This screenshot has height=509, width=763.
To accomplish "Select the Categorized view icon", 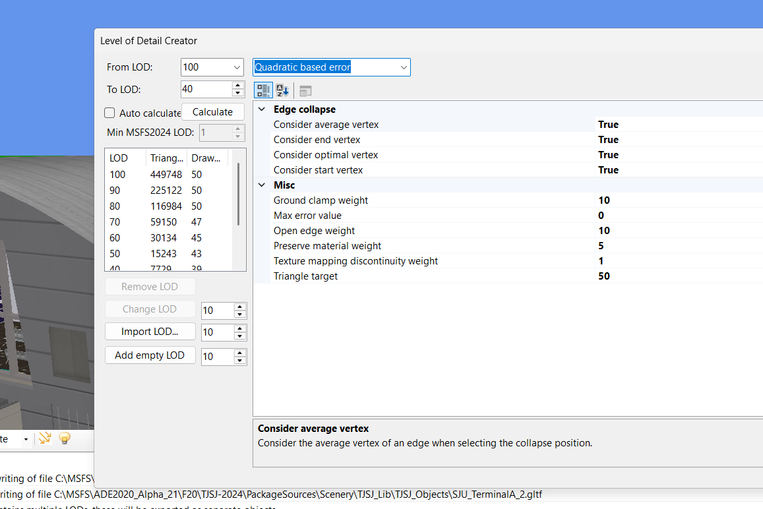I will pyautogui.click(x=263, y=90).
